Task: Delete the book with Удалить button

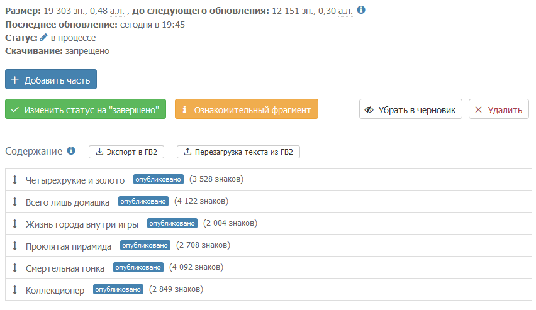Action: coord(498,109)
